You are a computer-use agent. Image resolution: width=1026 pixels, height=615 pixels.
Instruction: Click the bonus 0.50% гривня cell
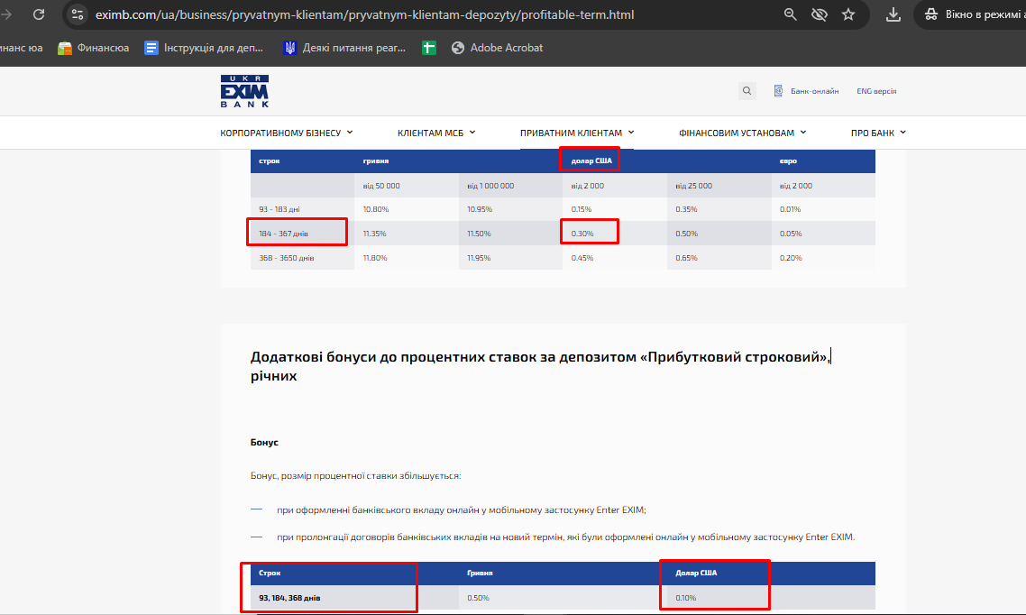click(x=479, y=598)
